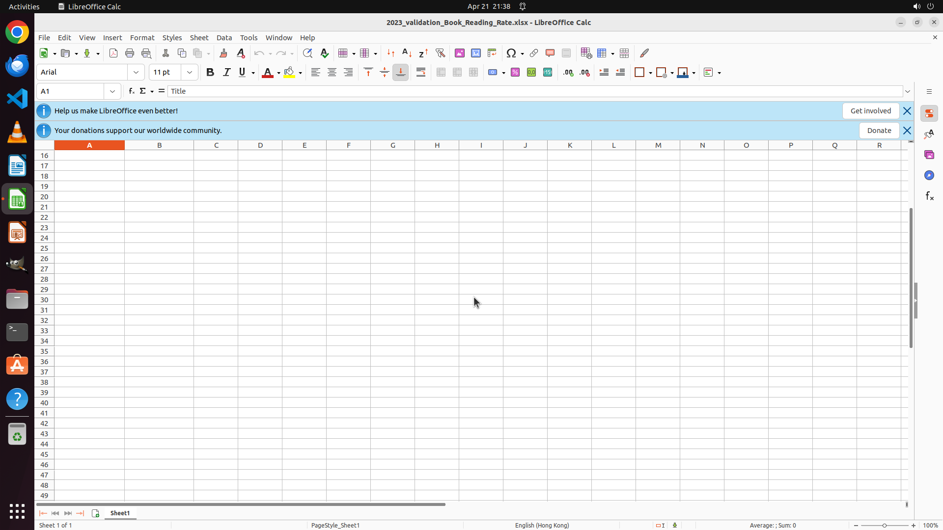This screenshot has width=943, height=530.
Task: Switch to the Sheet1 tab
Action: (120, 513)
